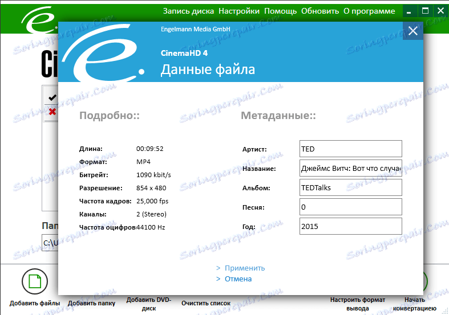This screenshot has width=449, height=315.
Task: Click the Добавить DVD-диск button
Action: pyautogui.click(x=148, y=304)
